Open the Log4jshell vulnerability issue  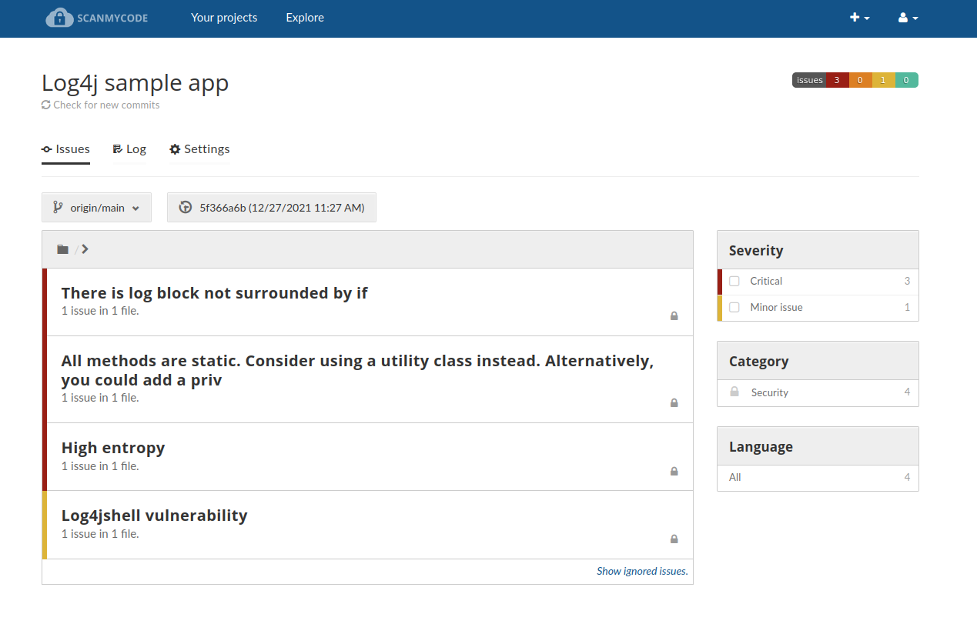(154, 516)
